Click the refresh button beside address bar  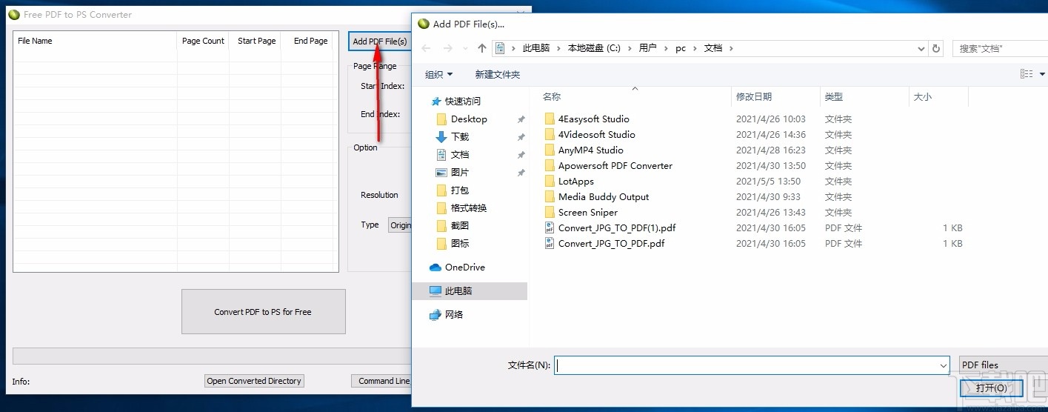tap(937, 48)
